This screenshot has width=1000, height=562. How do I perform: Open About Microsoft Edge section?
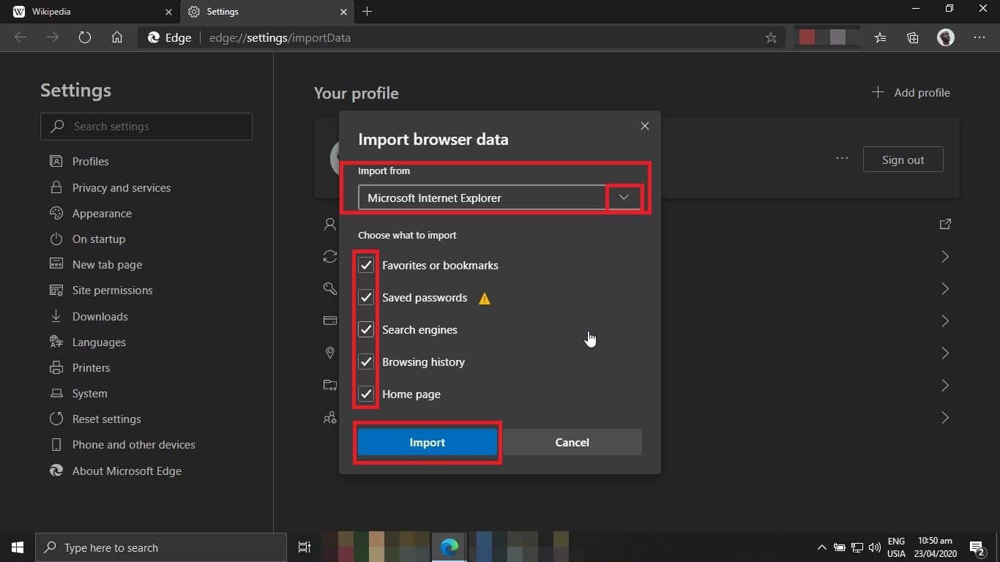click(127, 471)
